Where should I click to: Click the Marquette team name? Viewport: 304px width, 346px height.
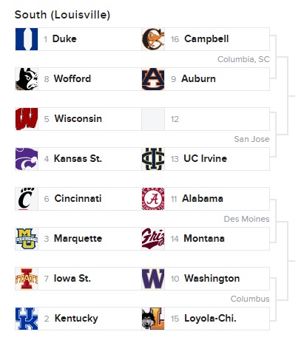(78, 239)
